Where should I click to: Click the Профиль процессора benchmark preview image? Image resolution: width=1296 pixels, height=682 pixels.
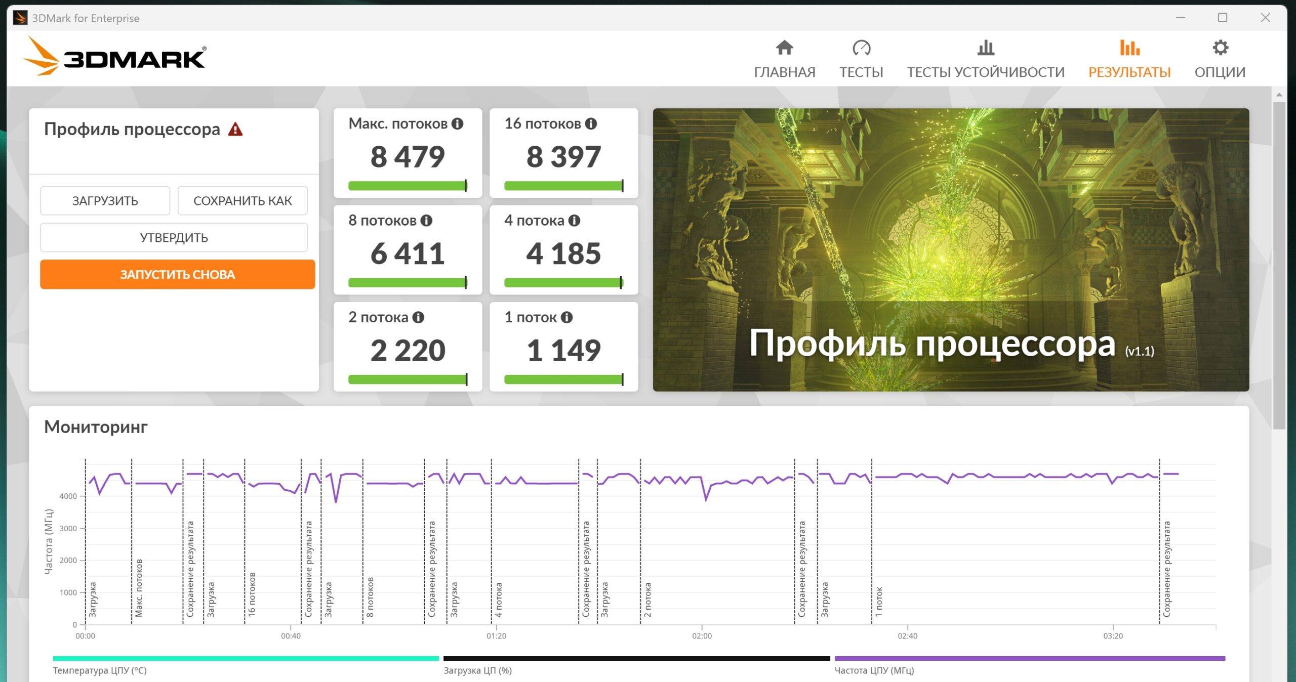coord(951,250)
